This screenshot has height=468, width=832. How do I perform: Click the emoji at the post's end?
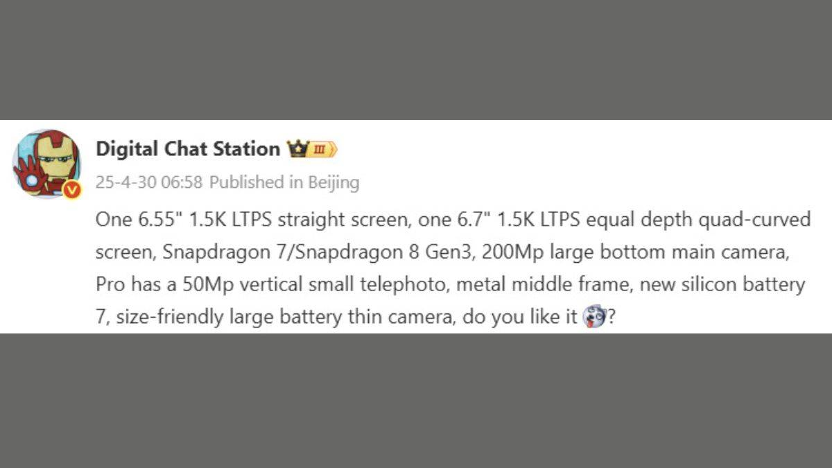594,318
